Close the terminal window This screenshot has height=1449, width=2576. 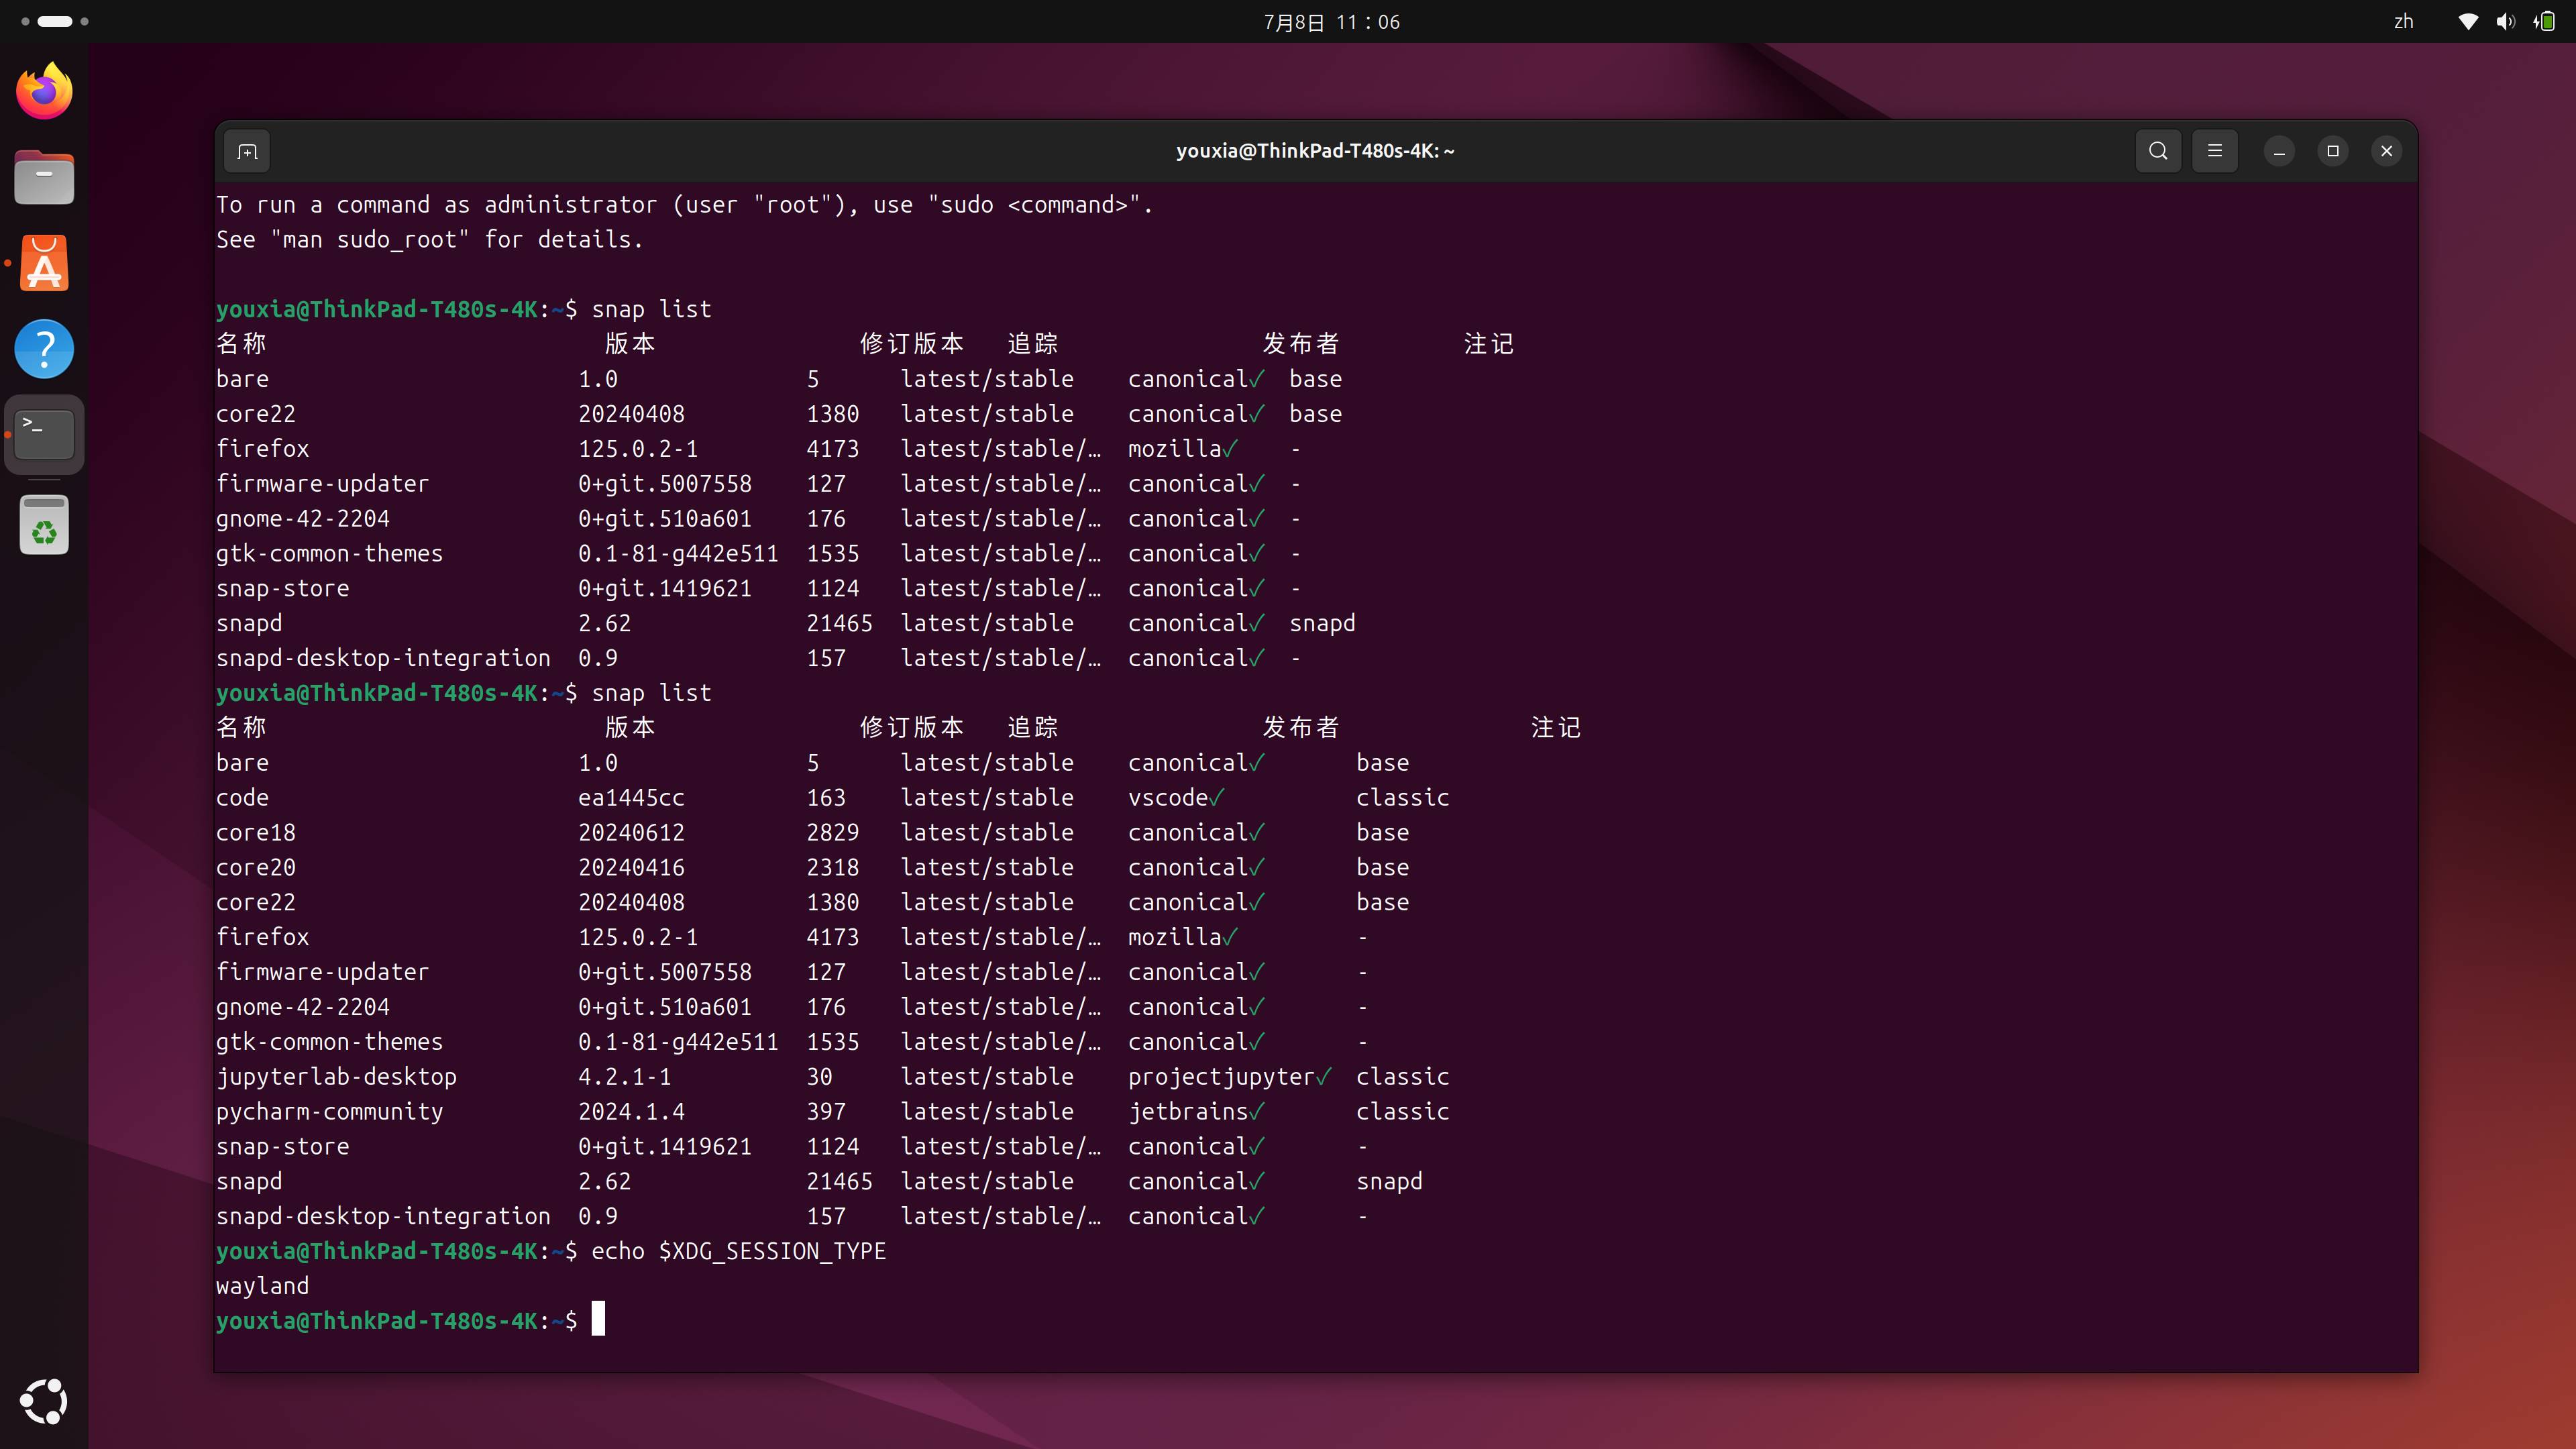click(2387, 151)
